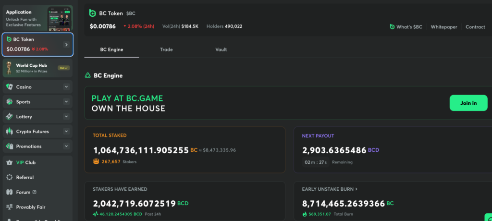Click the Sports basketball icon
Screen dimensions: 492x221
click(x=10, y=102)
